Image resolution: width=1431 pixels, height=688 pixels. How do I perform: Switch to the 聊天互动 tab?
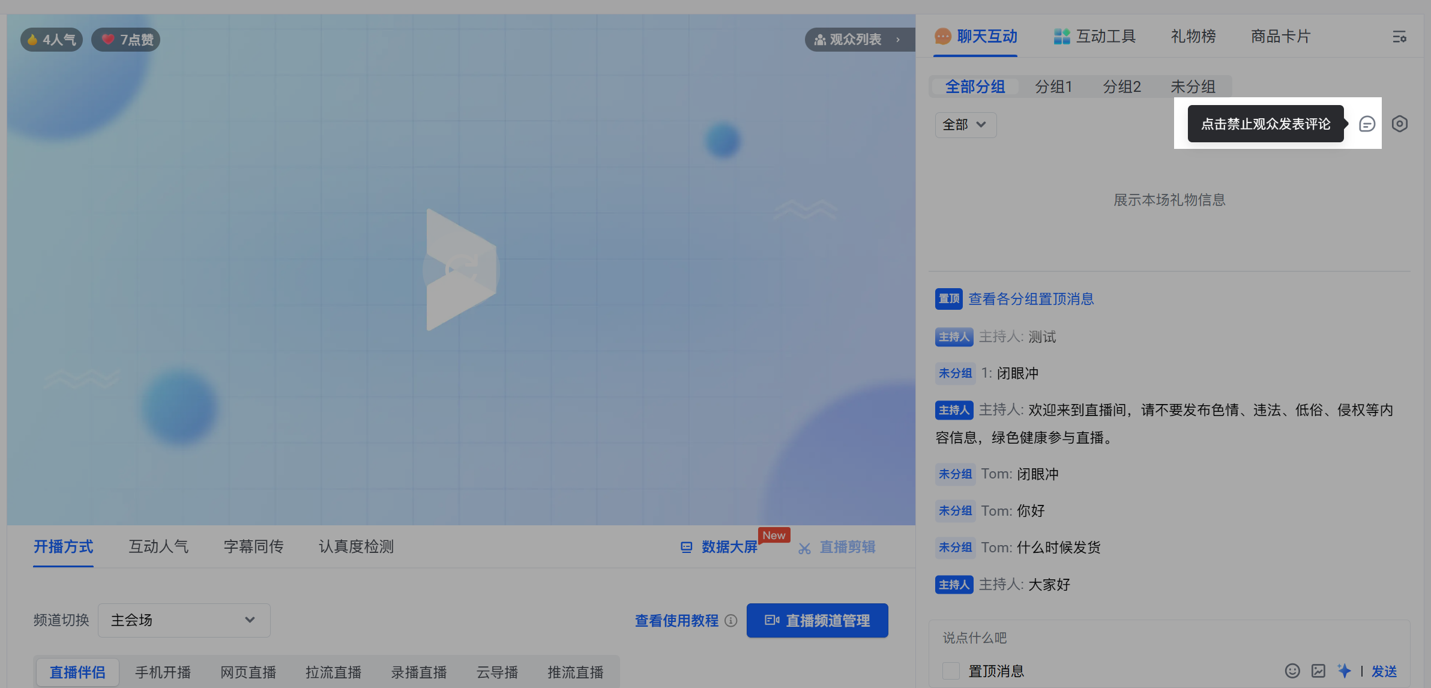point(976,37)
